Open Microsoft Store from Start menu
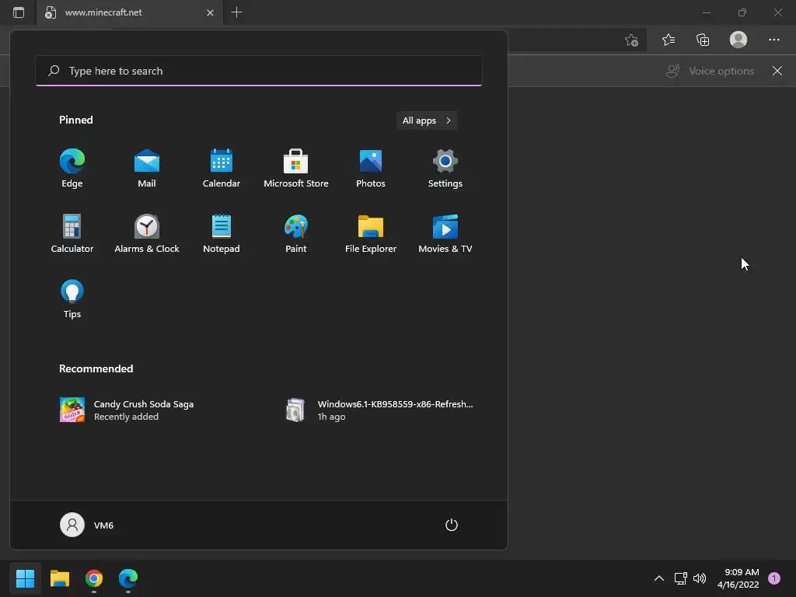The height and width of the screenshot is (597, 796). point(296,169)
